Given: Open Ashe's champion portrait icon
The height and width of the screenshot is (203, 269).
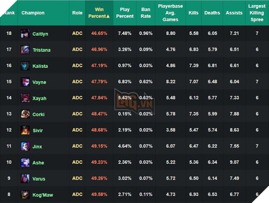Looking at the screenshot, I should (25, 162).
